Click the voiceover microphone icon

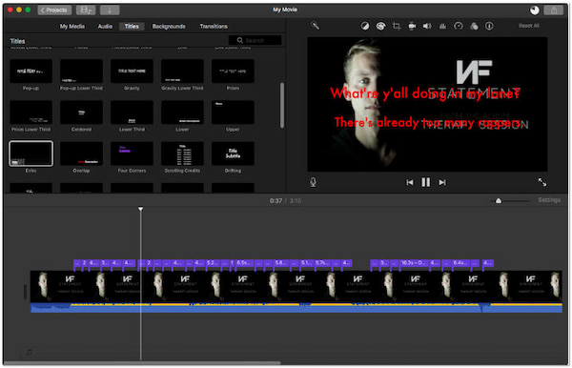click(x=313, y=182)
